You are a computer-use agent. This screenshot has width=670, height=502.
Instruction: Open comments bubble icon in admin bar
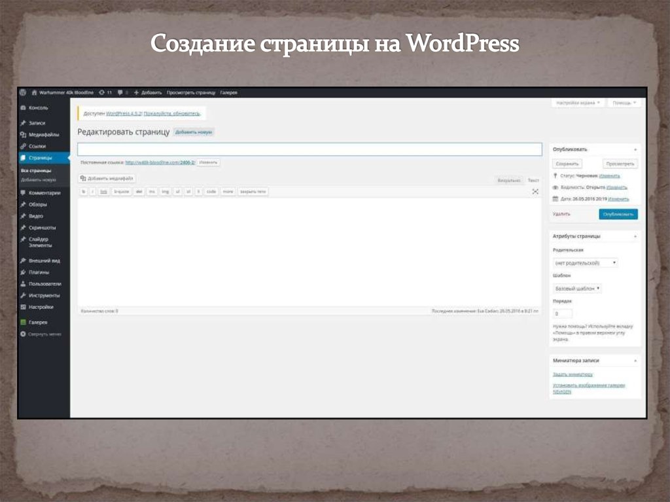[121, 93]
